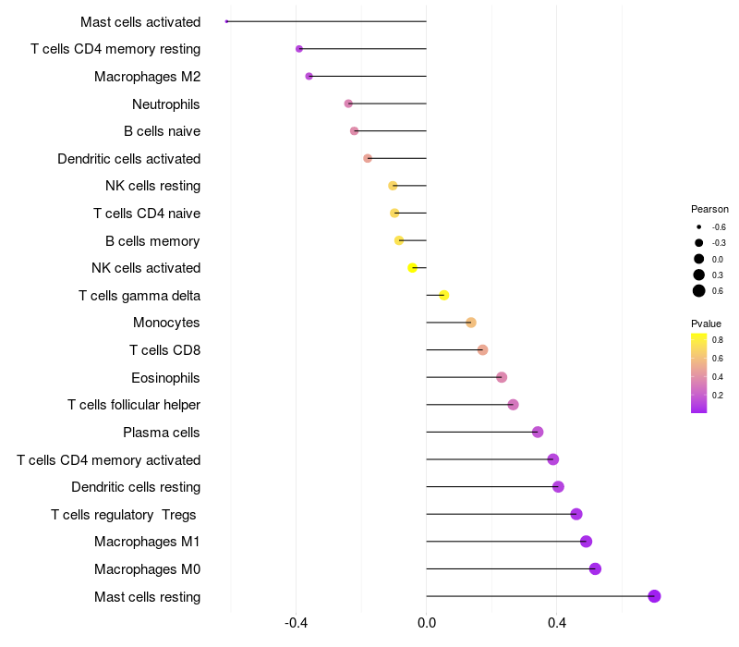The width and height of the screenshot is (739, 647).
Task: Click the Mast cells resting data point
Action: click(x=654, y=596)
